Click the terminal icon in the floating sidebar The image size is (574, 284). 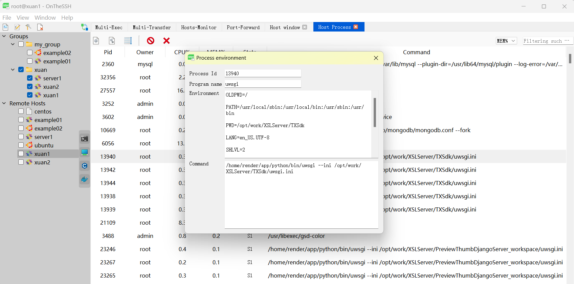(x=85, y=139)
